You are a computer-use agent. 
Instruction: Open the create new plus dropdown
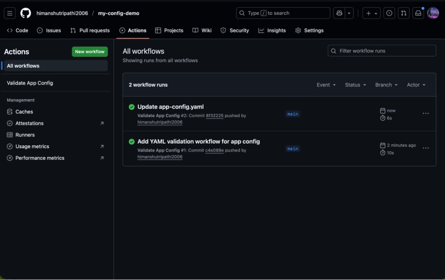[371, 13]
